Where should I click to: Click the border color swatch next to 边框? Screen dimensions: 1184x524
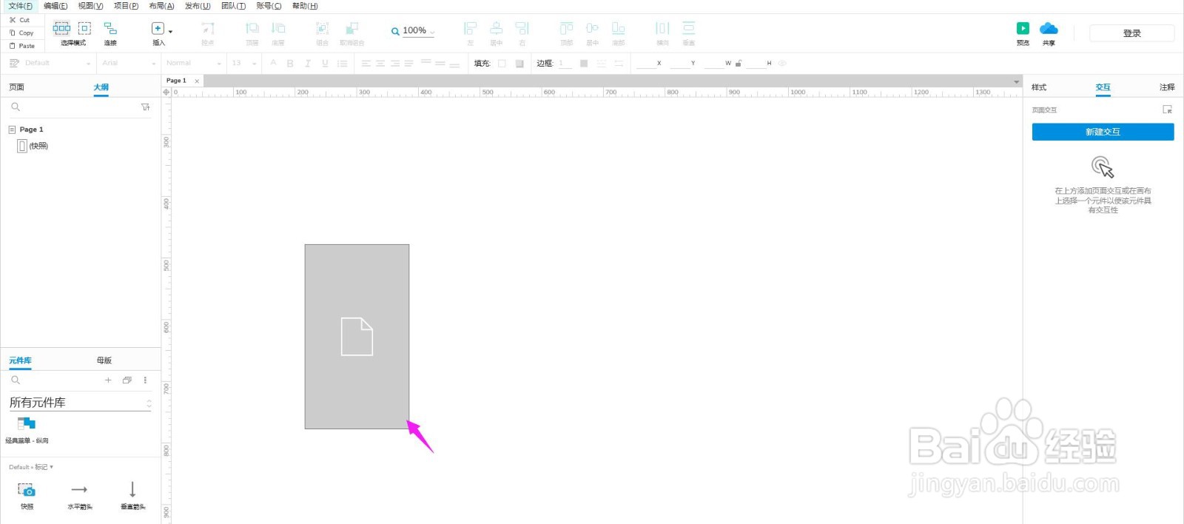[584, 64]
